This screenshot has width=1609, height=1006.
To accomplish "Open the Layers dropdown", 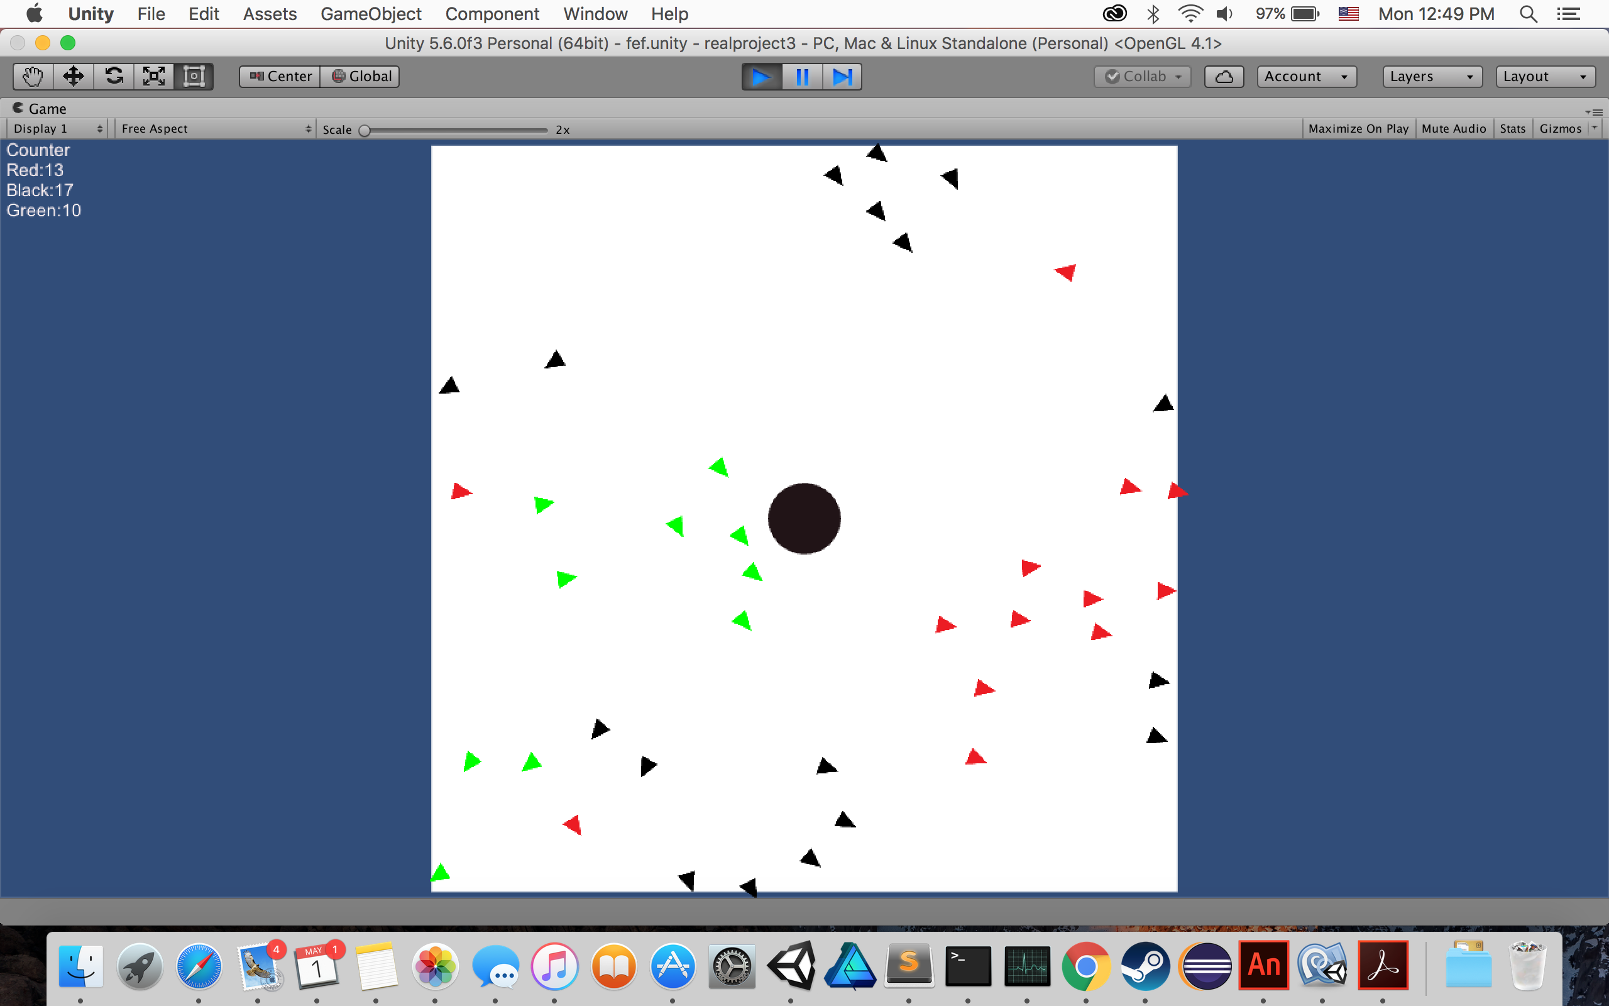I will [1432, 77].
